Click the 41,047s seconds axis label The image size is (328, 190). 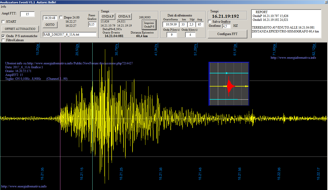(x=156, y=50)
